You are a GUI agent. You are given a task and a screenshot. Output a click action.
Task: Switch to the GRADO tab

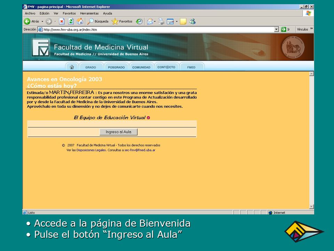pos(90,67)
